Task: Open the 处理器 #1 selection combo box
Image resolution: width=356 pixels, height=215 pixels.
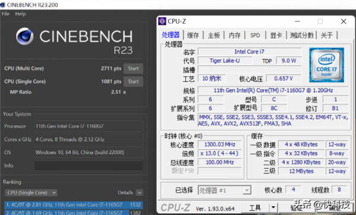Action: 224,190
